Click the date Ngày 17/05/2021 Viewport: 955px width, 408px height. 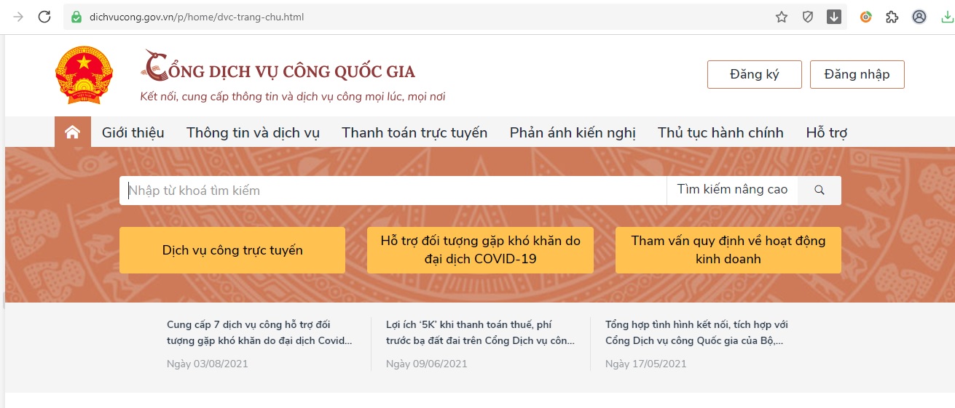(646, 364)
